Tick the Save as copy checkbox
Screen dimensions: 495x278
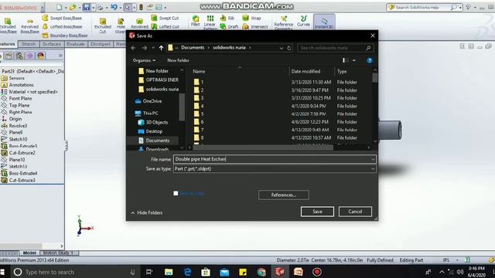[176, 193]
